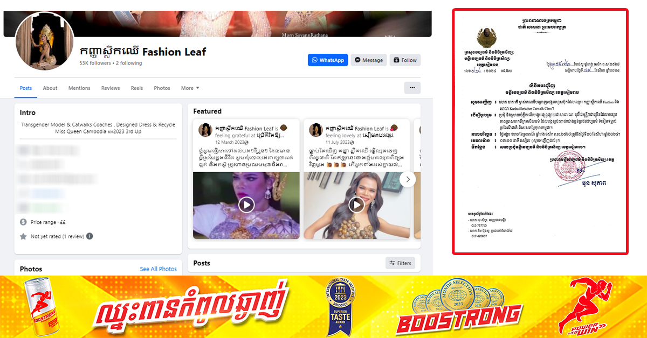Switch to the Mentions tab

pos(79,88)
